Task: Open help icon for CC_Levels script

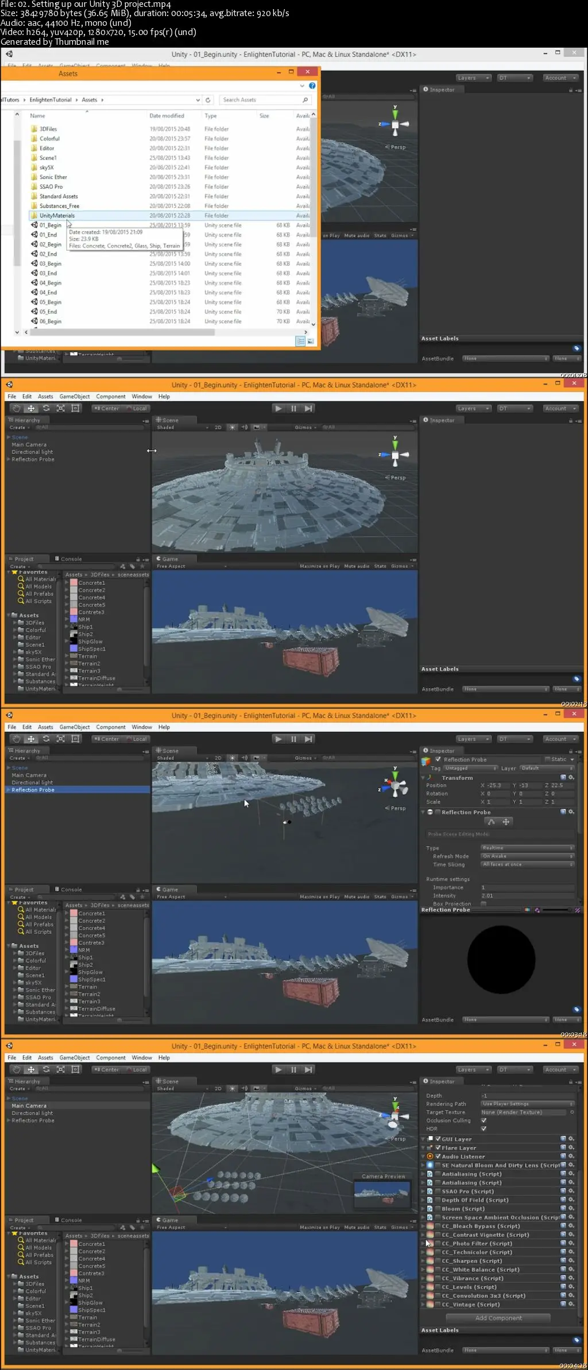Action: [x=563, y=1287]
